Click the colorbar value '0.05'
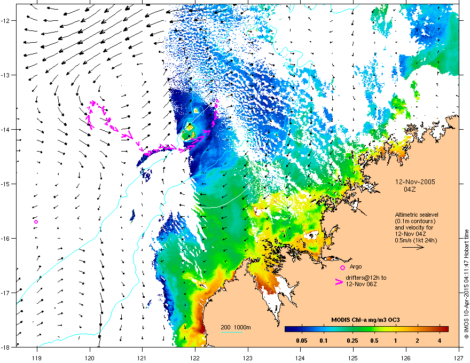This screenshot has width=470, height=363. [x=302, y=341]
